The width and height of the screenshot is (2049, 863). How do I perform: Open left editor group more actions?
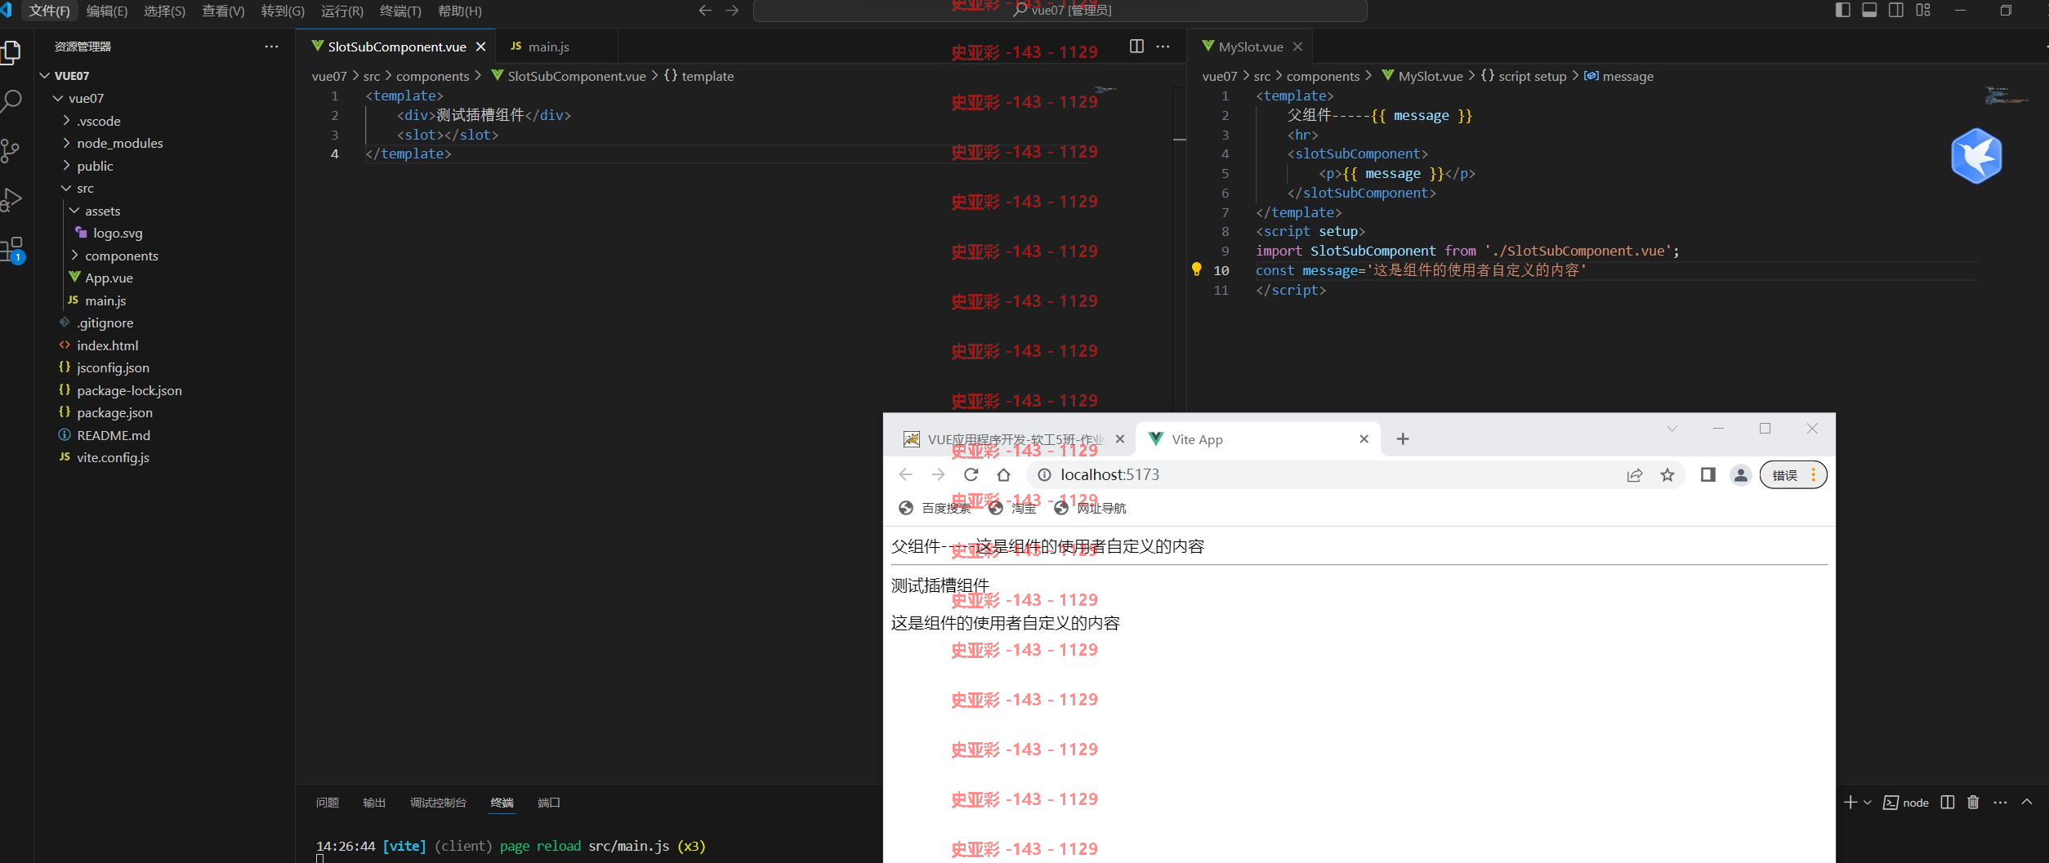coord(1163,47)
